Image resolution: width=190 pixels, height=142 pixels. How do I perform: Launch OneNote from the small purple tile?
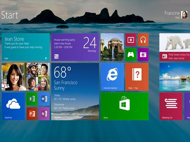(44, 114)
